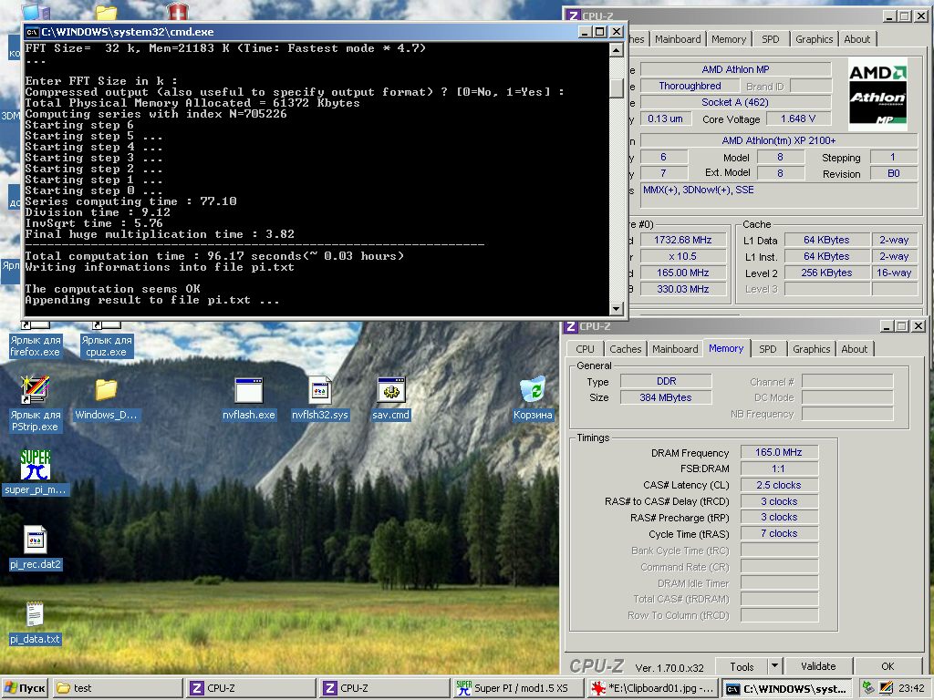The image size is (934, 700).
Task: Select the pi_rec.dat2 file icon
Action: [x=36, y=548]
